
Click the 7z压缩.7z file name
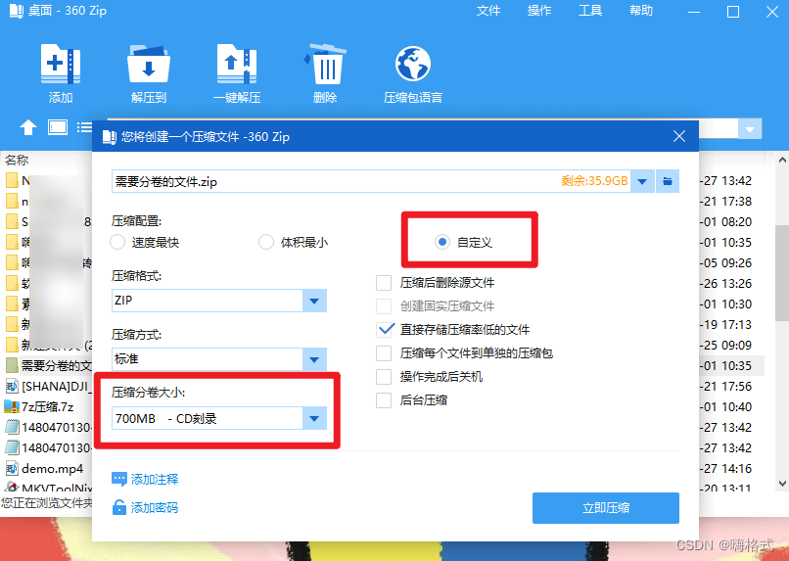pyautogui.click(x=48, y=406)
